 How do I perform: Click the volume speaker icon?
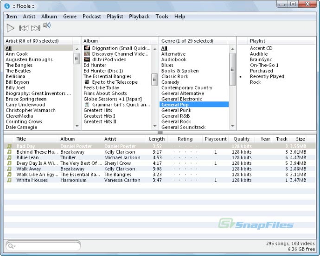[47, 26]
